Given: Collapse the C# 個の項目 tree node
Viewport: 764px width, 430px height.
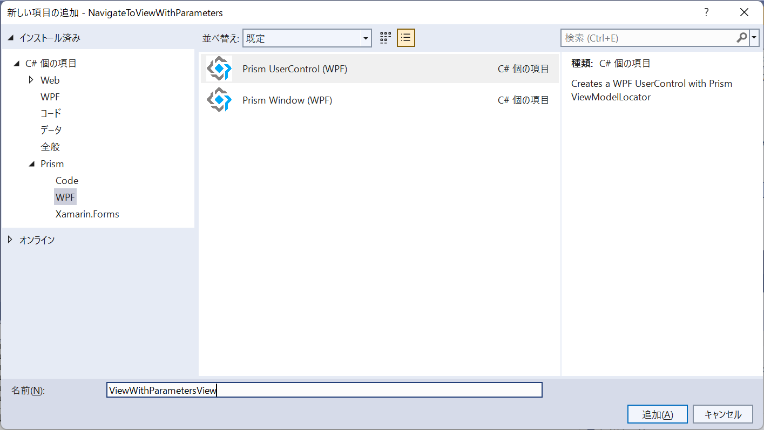Looking at the screenshot, I should pyautogui.click(x=18, y=64).
